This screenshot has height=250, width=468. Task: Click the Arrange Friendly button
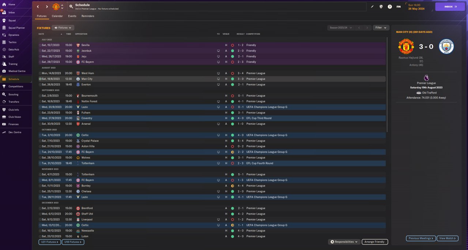[375, 242]
